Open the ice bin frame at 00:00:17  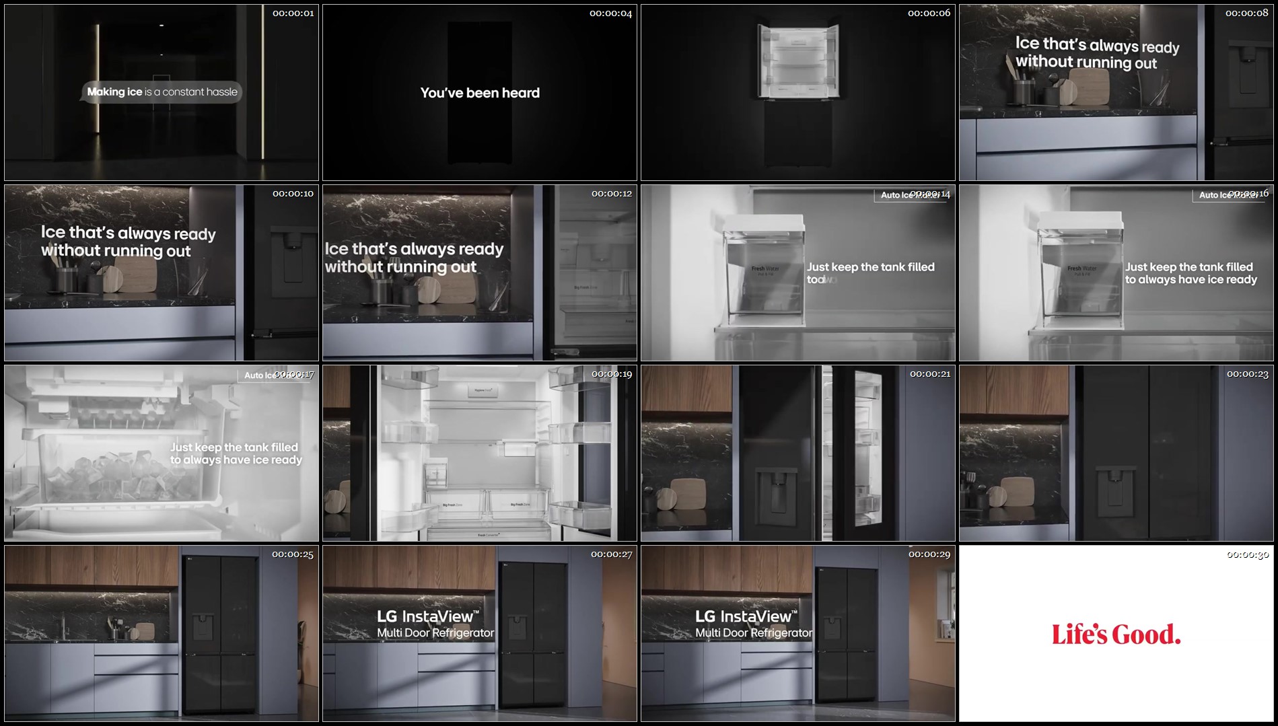point(162,453)
